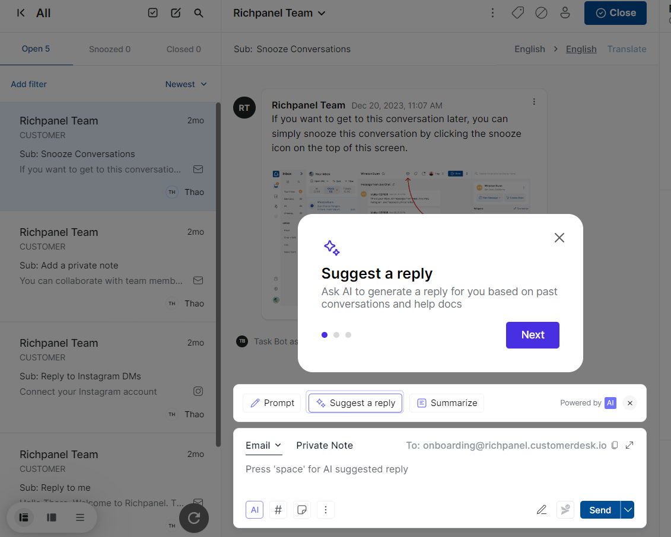
Task: Click the note/sticker icon in the composer
Action: click(x=302, y=510)
